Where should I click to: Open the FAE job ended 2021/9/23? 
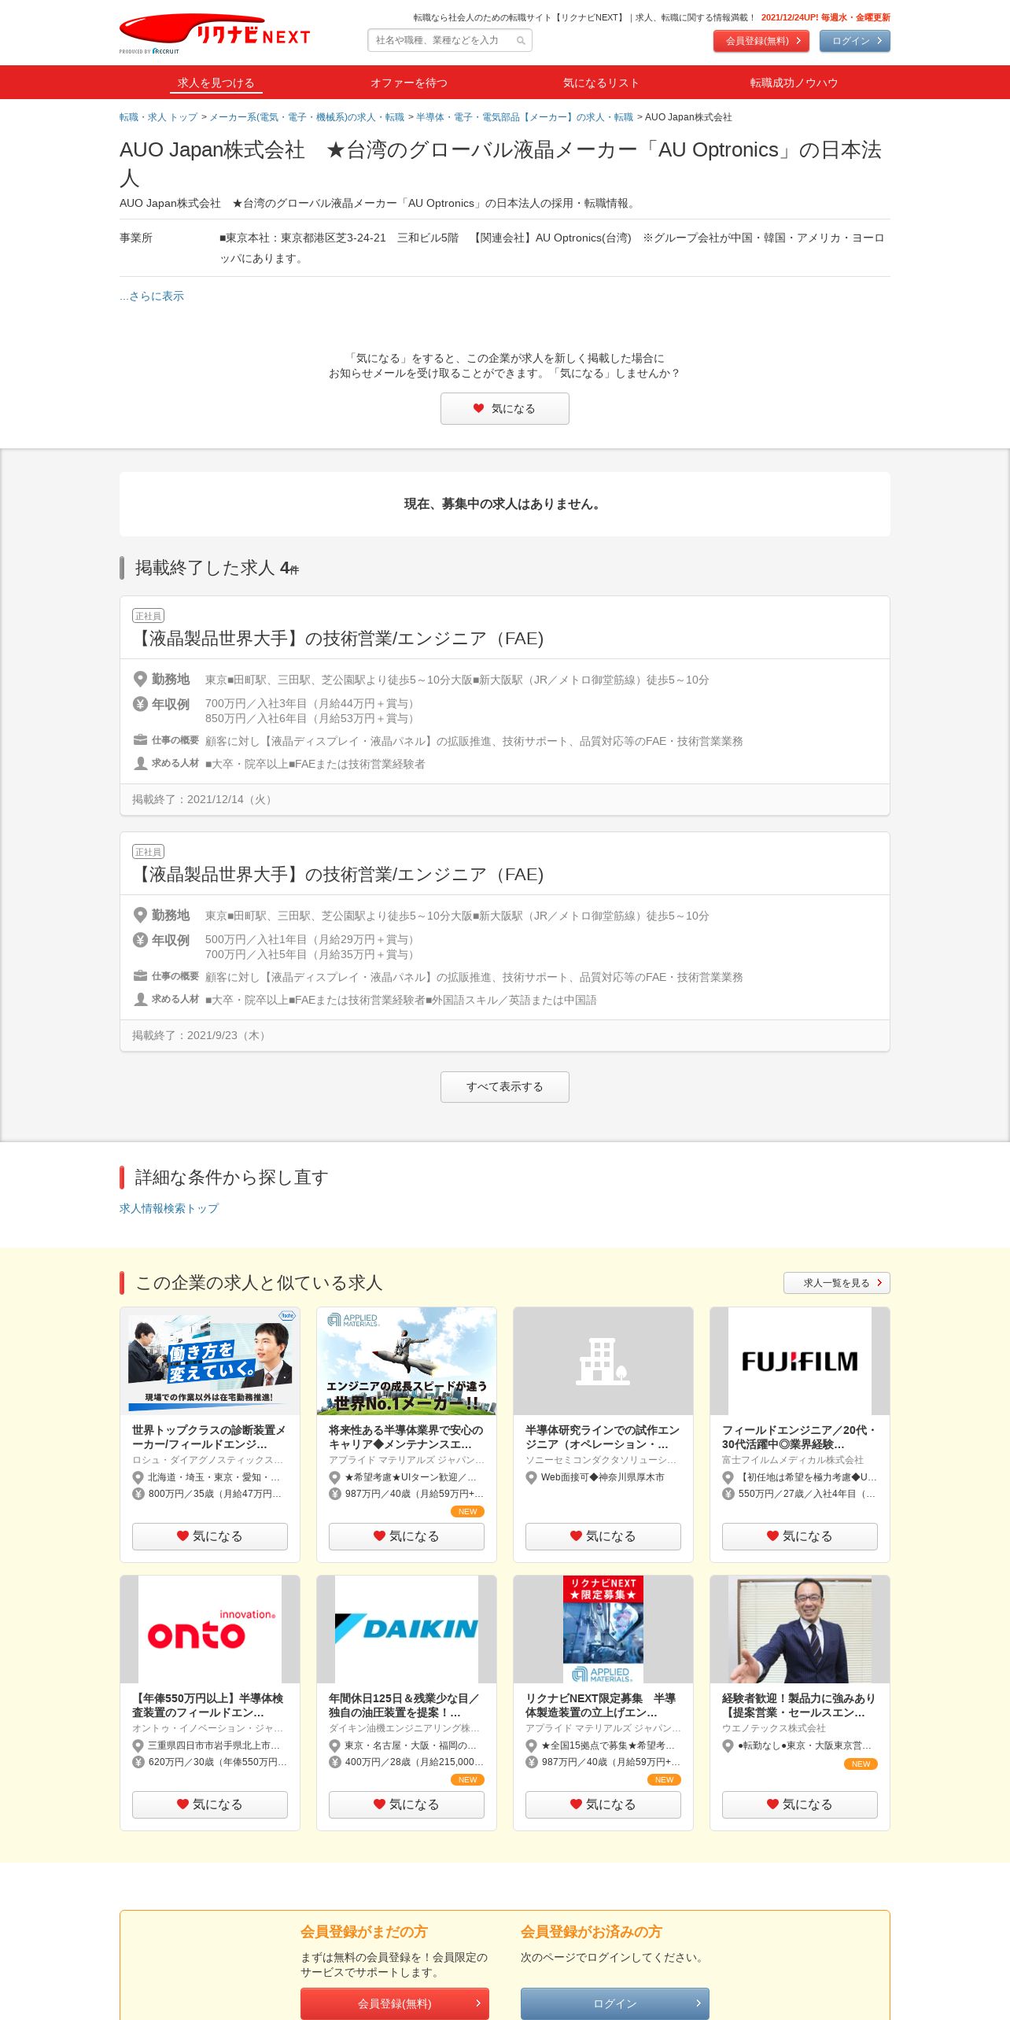(x=338, y=875)
